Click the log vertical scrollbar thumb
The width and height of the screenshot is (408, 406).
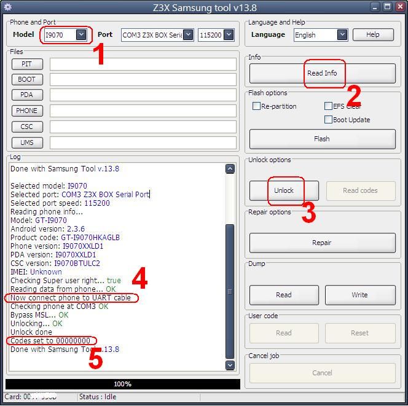click(230, 291)
